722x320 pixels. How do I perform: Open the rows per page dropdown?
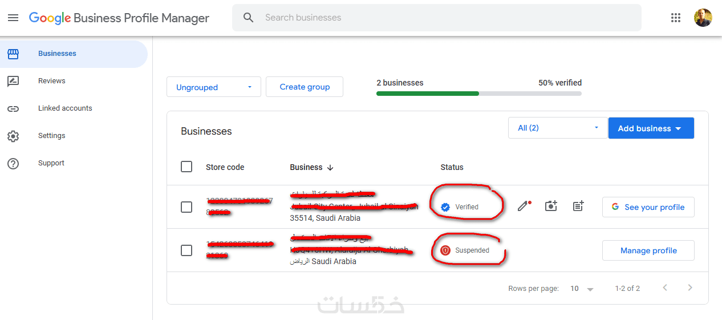click(x=582, y=289)
